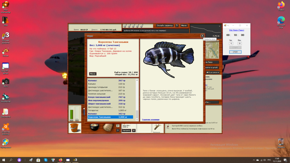The image size is (290, 163).
Task: Click the fish list scroll down arrow
Action: point(137,120)
